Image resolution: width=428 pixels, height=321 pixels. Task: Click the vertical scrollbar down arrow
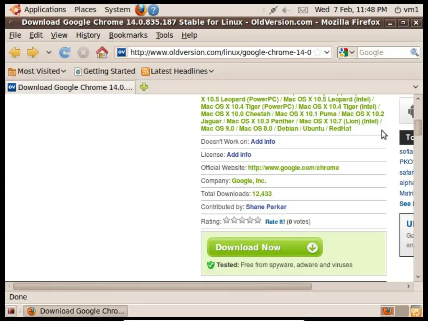418,277
